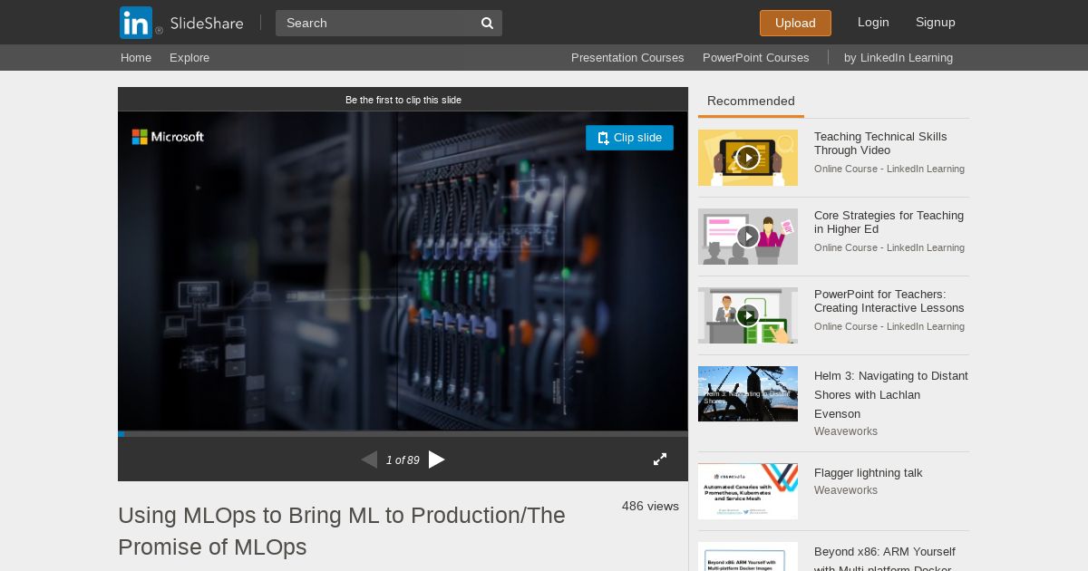Play Core Strategies for Teaching thumbnail
This screenshot has width=1088, height=571.
click(x=748, y=237)
